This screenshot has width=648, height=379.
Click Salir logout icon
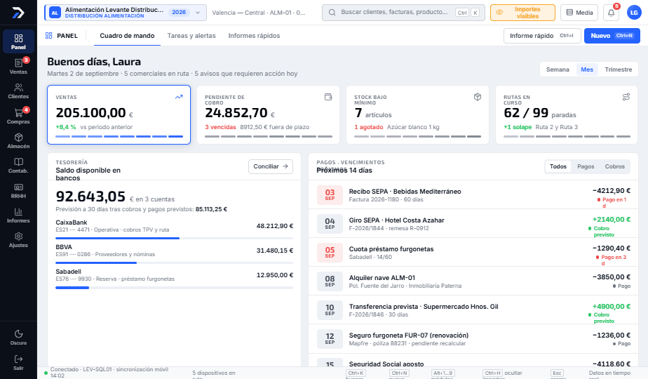pyautogui.click(x=18, y=362)
